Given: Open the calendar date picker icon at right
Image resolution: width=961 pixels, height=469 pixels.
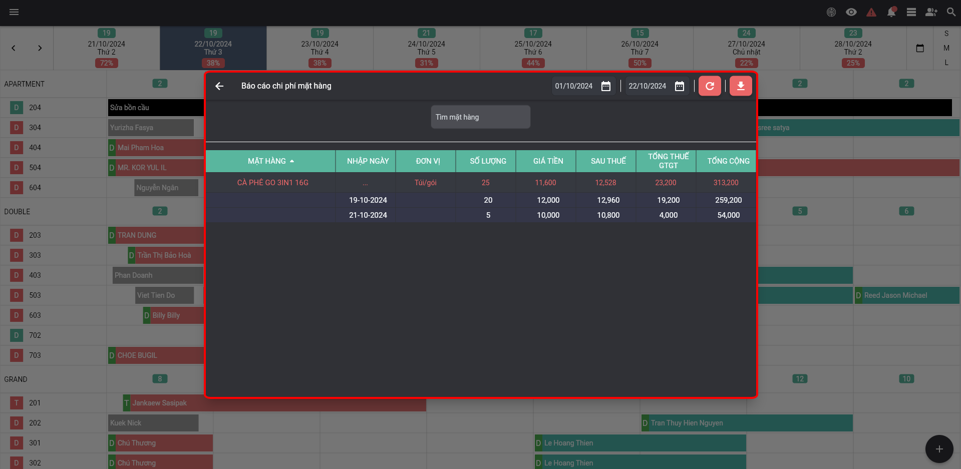Looking at the screenshot, I should pos(920,48).
